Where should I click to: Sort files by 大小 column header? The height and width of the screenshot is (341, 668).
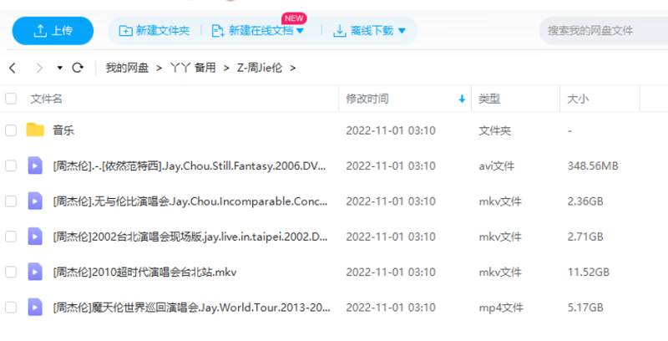578,99
